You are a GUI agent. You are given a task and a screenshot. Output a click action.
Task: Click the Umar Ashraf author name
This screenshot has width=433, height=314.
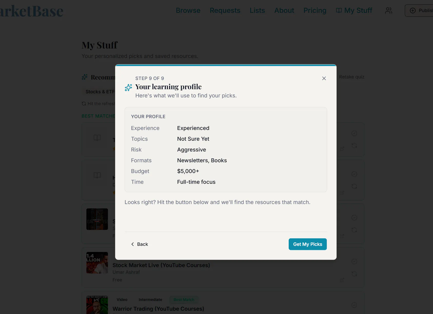tap(126, 272)
